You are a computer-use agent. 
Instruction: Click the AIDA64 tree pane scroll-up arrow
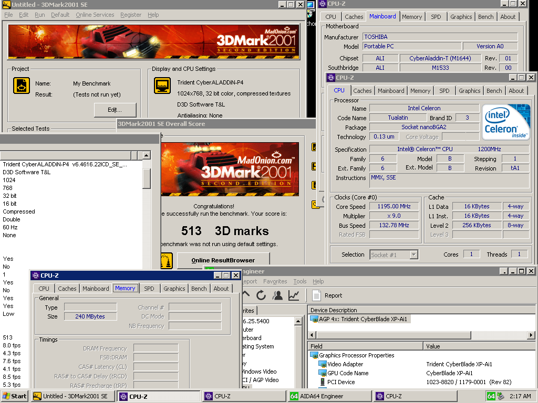[x=298, y=321]
